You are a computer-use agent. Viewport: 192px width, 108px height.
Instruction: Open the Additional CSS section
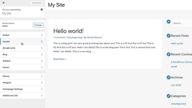pyautogui.click(x=22, y=95)
